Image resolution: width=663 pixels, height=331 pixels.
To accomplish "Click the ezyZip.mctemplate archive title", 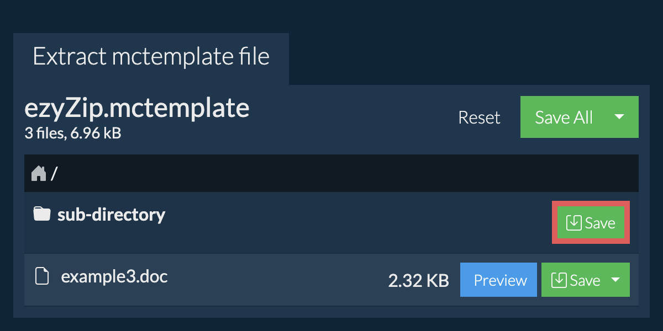I will click(x=137, y=109).
